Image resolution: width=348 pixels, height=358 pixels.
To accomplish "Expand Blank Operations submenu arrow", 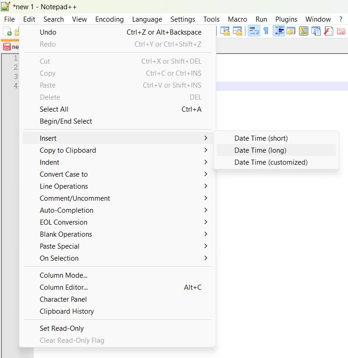I will click(206, 234).
